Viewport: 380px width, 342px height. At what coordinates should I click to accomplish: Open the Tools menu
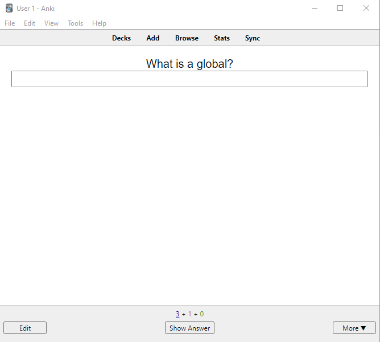pyautogui.click(x=75, y=23)
